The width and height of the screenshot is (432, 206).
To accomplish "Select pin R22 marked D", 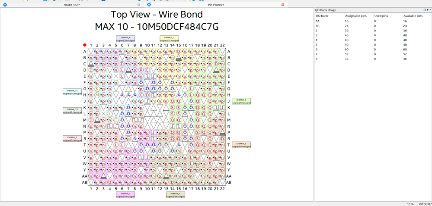I will (222, 139).
